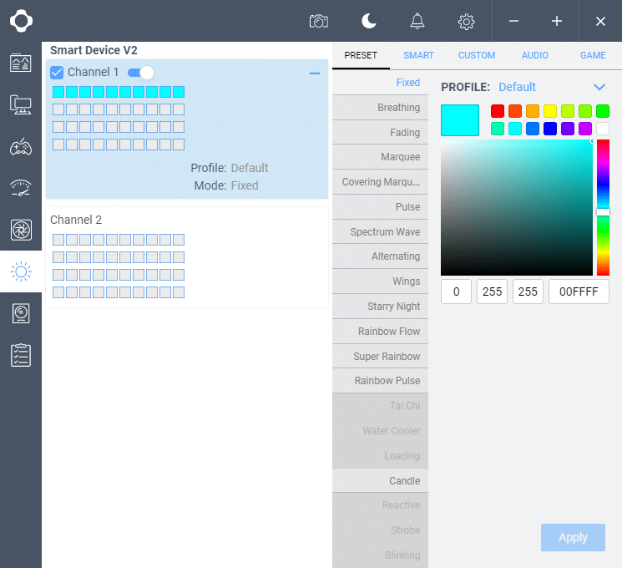The height and width of the screenshot is (568, 622).
Task: Switch to the SMART tab
Action: click(418, 55)
